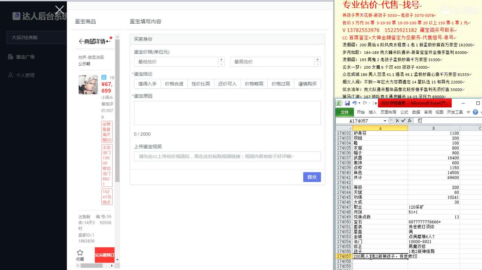This screenshot has width=482, height=270.
Task: Select 价格过高 conclusion
Action: pyautogui.click(x=281, y=84)
